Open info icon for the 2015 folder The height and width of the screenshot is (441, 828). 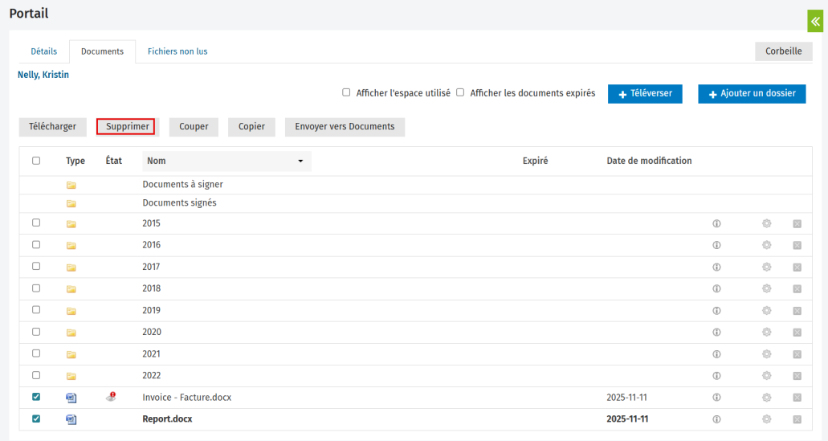tap(716, 223)
